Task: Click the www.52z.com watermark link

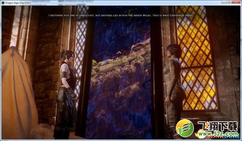Action: (218, 134)
